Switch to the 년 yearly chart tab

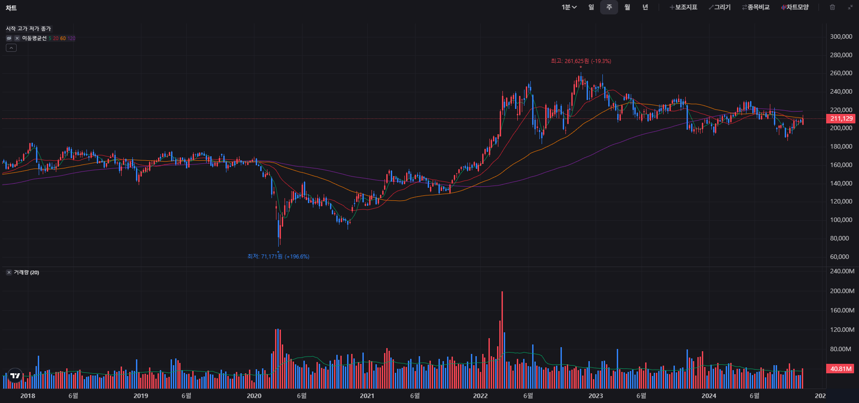pos(645,7)
